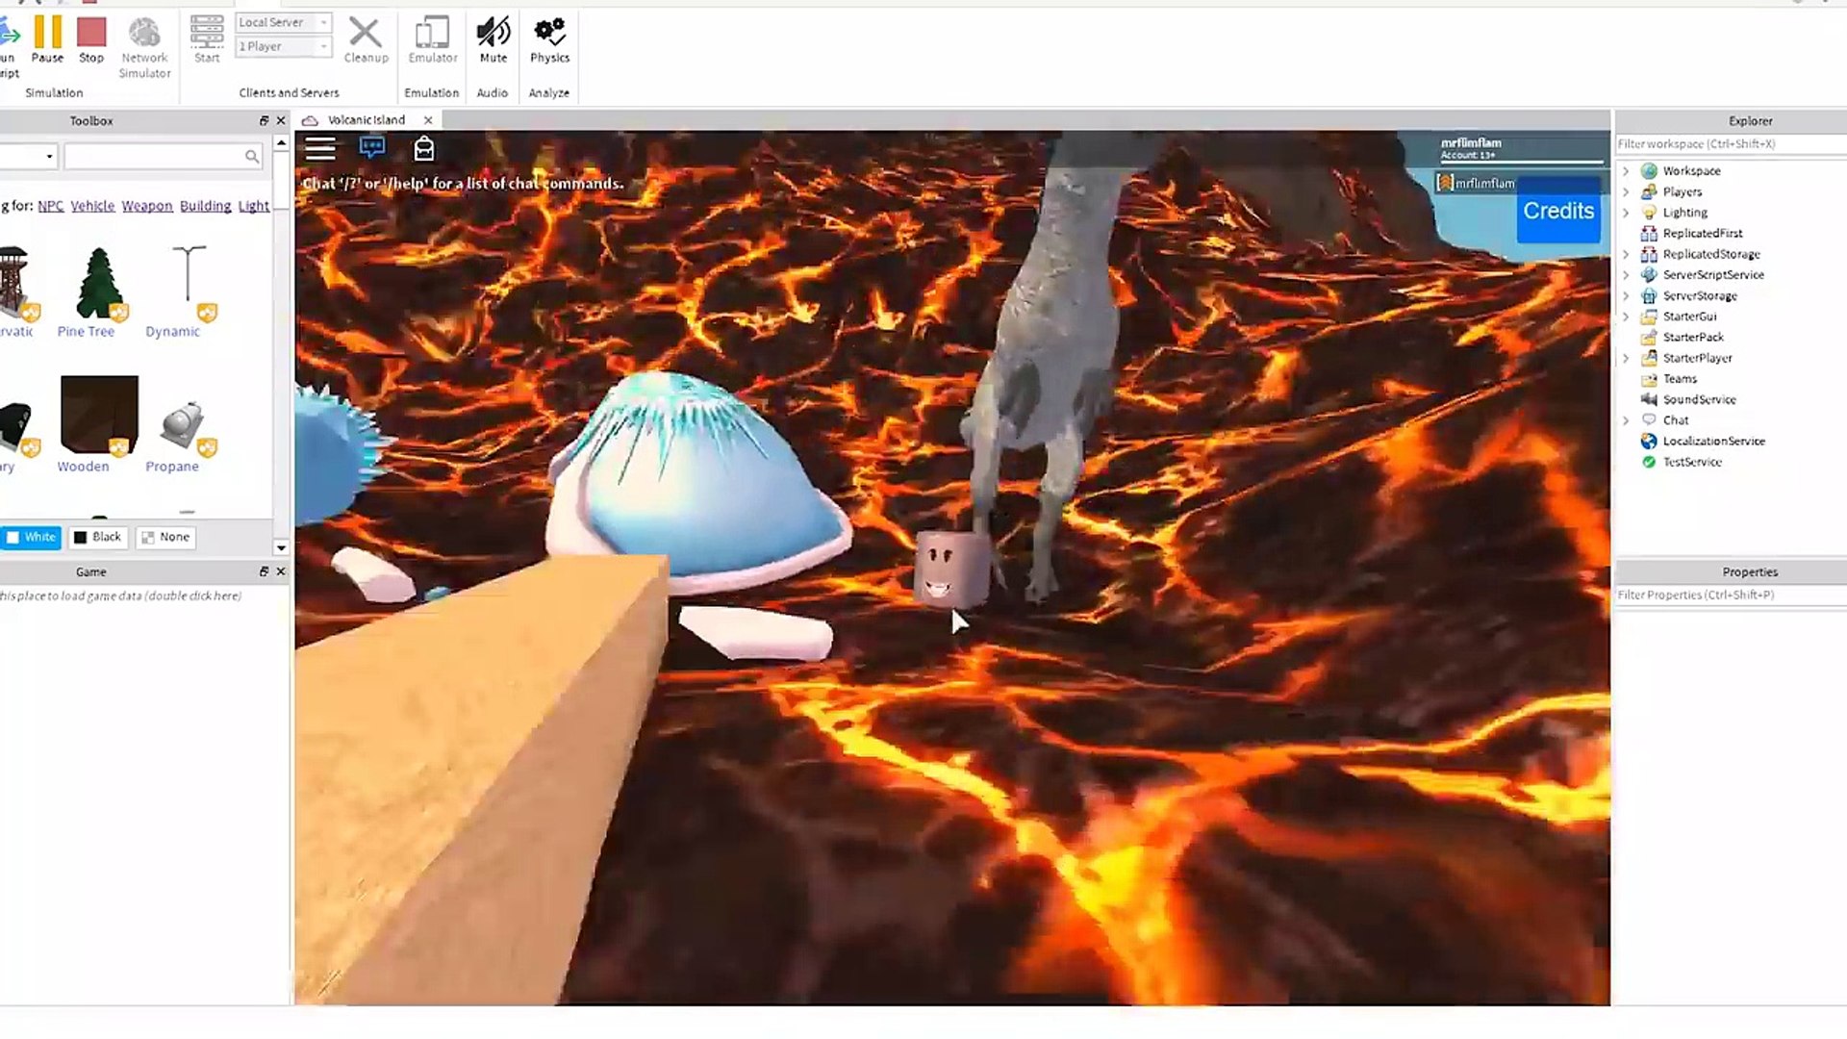Click the Vehicle suggestion link
Screen dimensions: 1847x1039
tap(92, 206)
